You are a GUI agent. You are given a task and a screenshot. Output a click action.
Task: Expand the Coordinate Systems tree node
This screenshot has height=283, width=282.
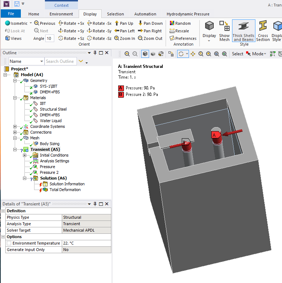coord(15,126)
